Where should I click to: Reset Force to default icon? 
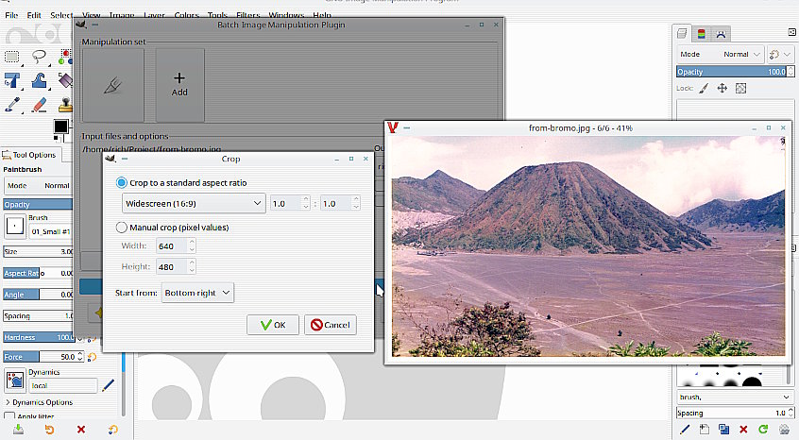coord(93,357)
